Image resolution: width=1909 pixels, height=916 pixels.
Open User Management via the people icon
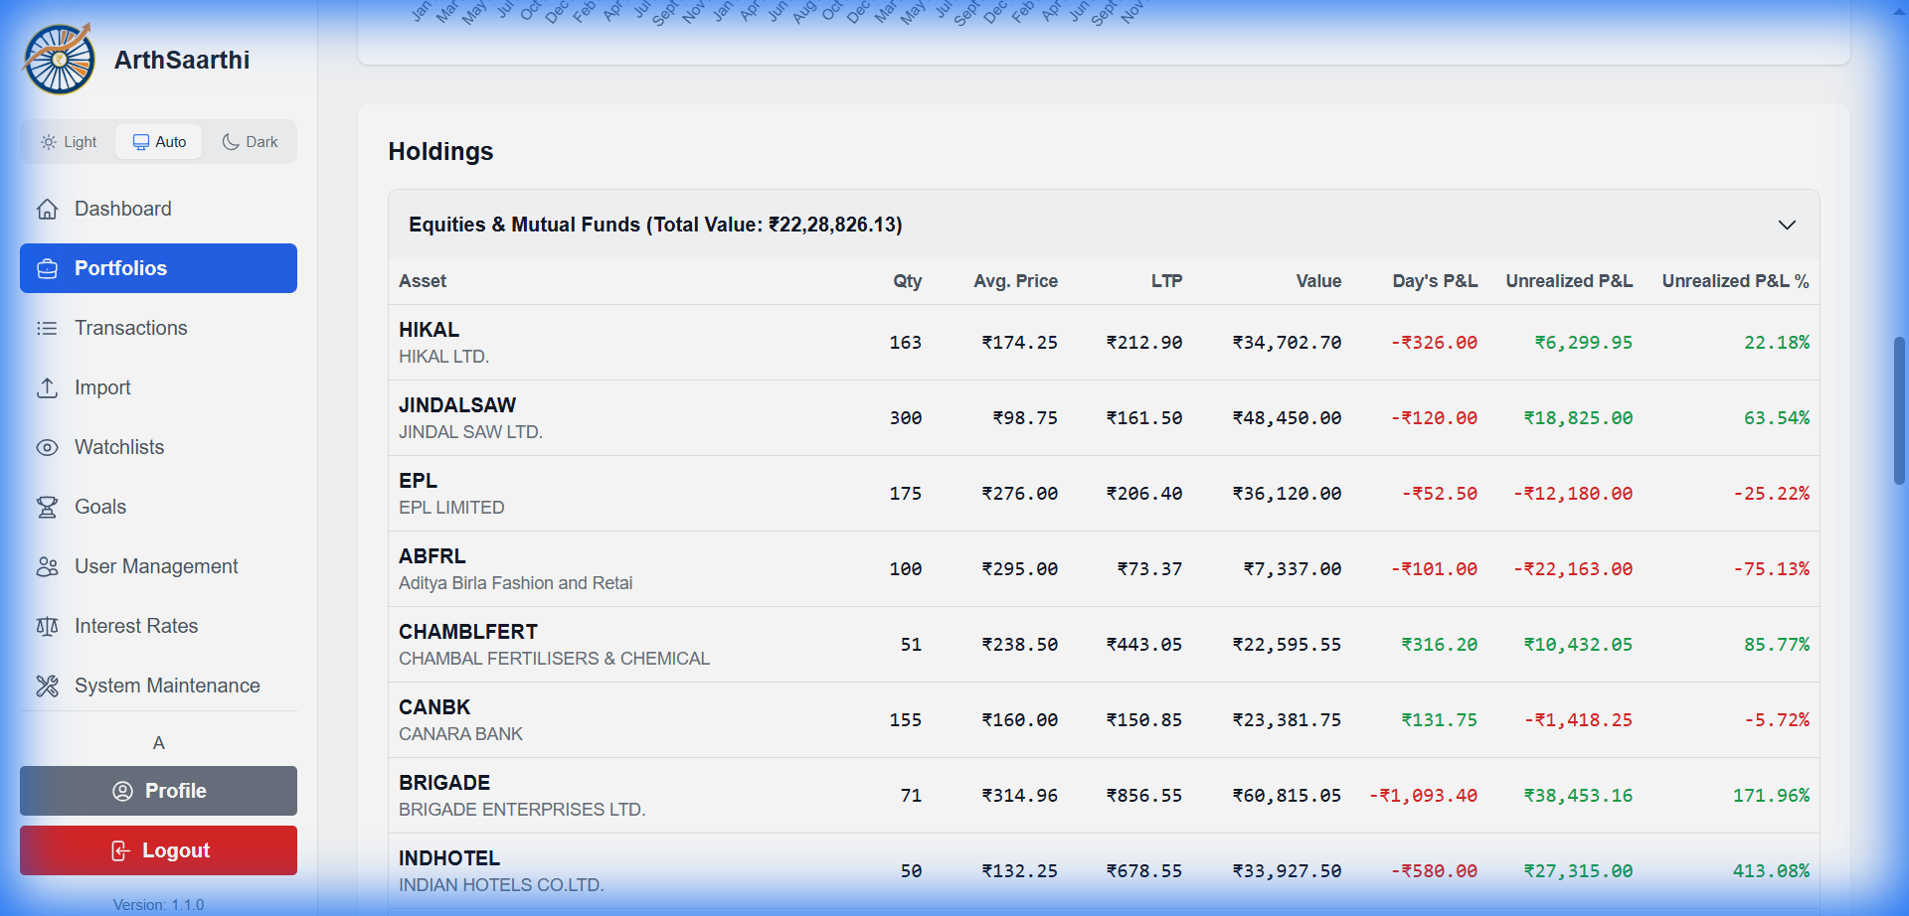coord(47,566)
